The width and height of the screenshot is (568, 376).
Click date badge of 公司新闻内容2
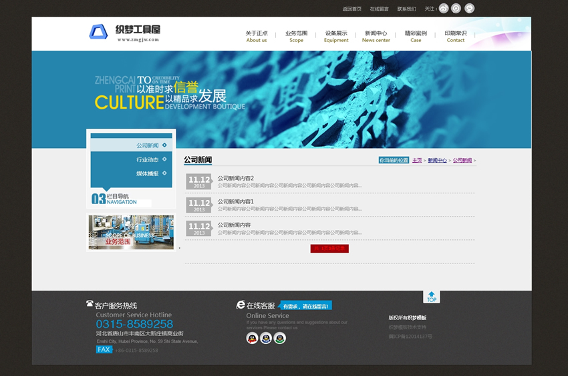tap(199, 181)
